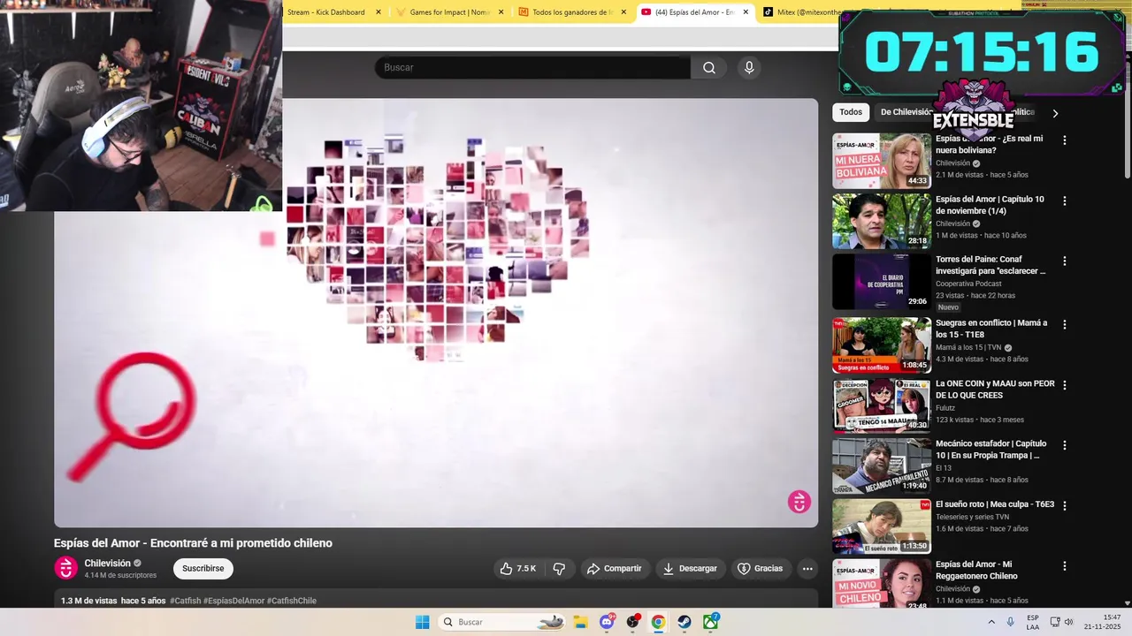Click the #CatfishChile hashtag
1132x636 pixels.
click(292, 601)
